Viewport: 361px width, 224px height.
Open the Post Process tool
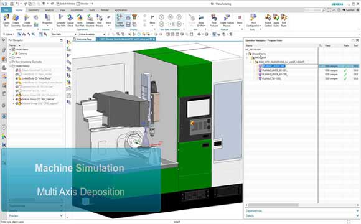click(99, 20)
